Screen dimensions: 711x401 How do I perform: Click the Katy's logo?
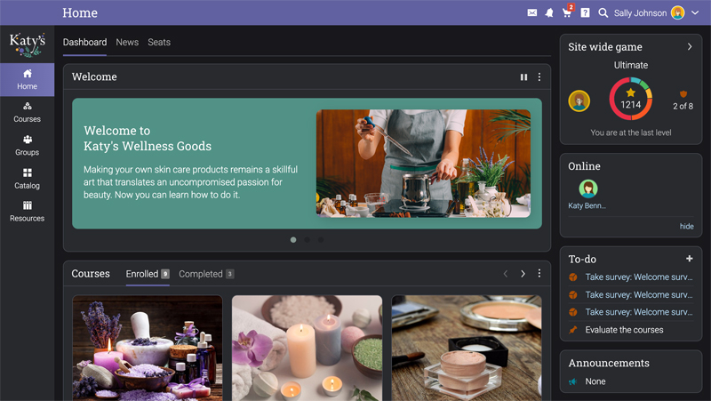tap(28, 44)
